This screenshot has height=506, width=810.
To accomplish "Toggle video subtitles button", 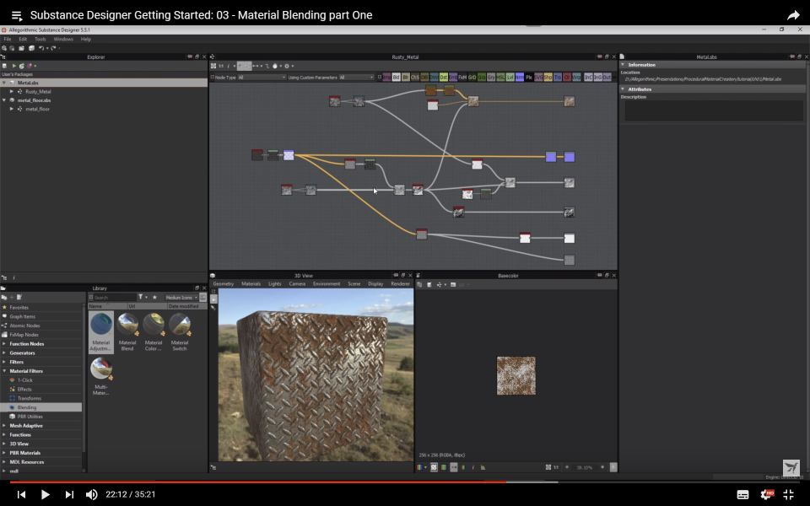I will pyautogui.click(x=742, y=494).
